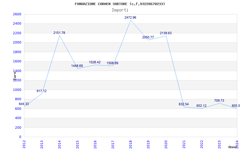Click the 2016 x-axis year label
This screenshot has height=150, width=240.
(x=95, y=144)
